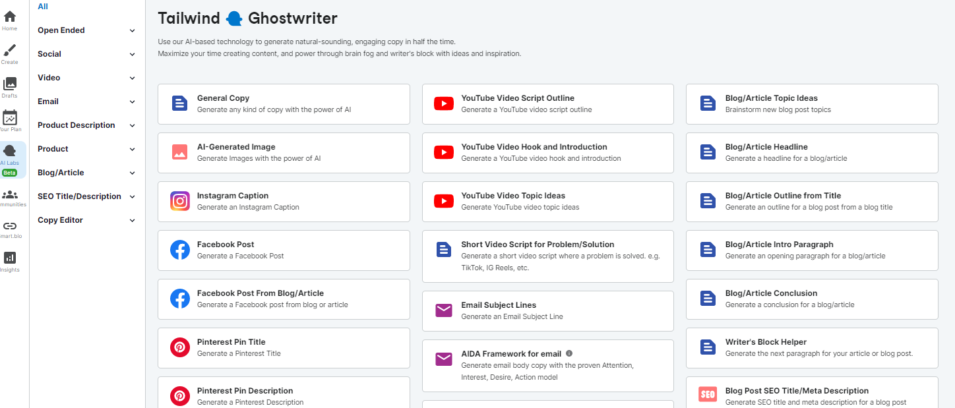Viewport: 955px width, 408px height.
Task: Open YouTube Video Script Outline card
Action: (547, 103)
